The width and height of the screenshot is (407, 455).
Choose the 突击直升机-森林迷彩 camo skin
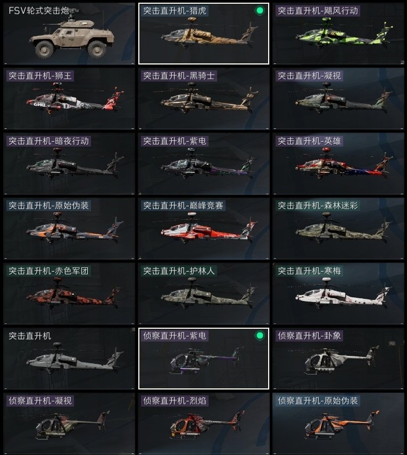[338, 229]
